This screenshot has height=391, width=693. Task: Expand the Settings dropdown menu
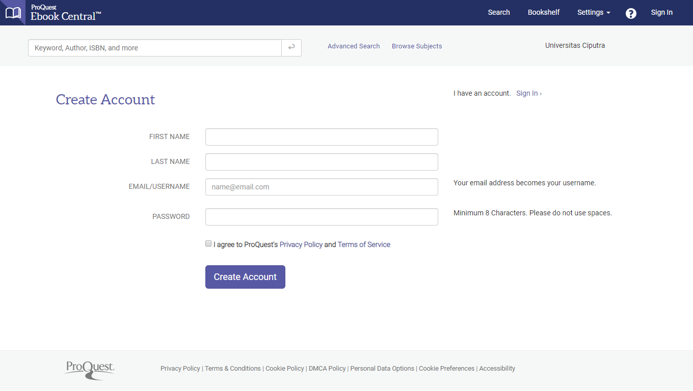point(593,13)
